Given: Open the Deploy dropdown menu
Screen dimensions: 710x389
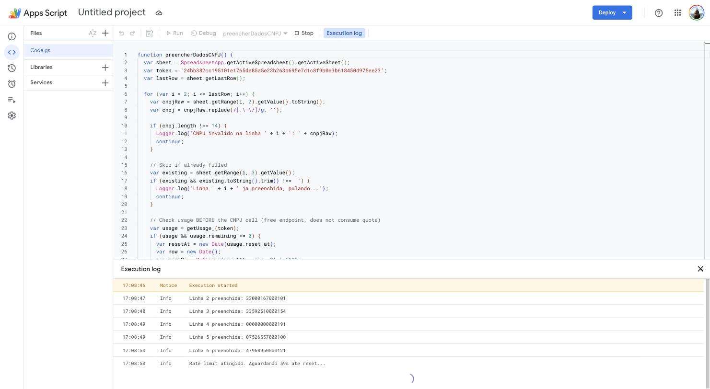Looking at the screenshot, I should pyautogui.click(x=624, y=12).
